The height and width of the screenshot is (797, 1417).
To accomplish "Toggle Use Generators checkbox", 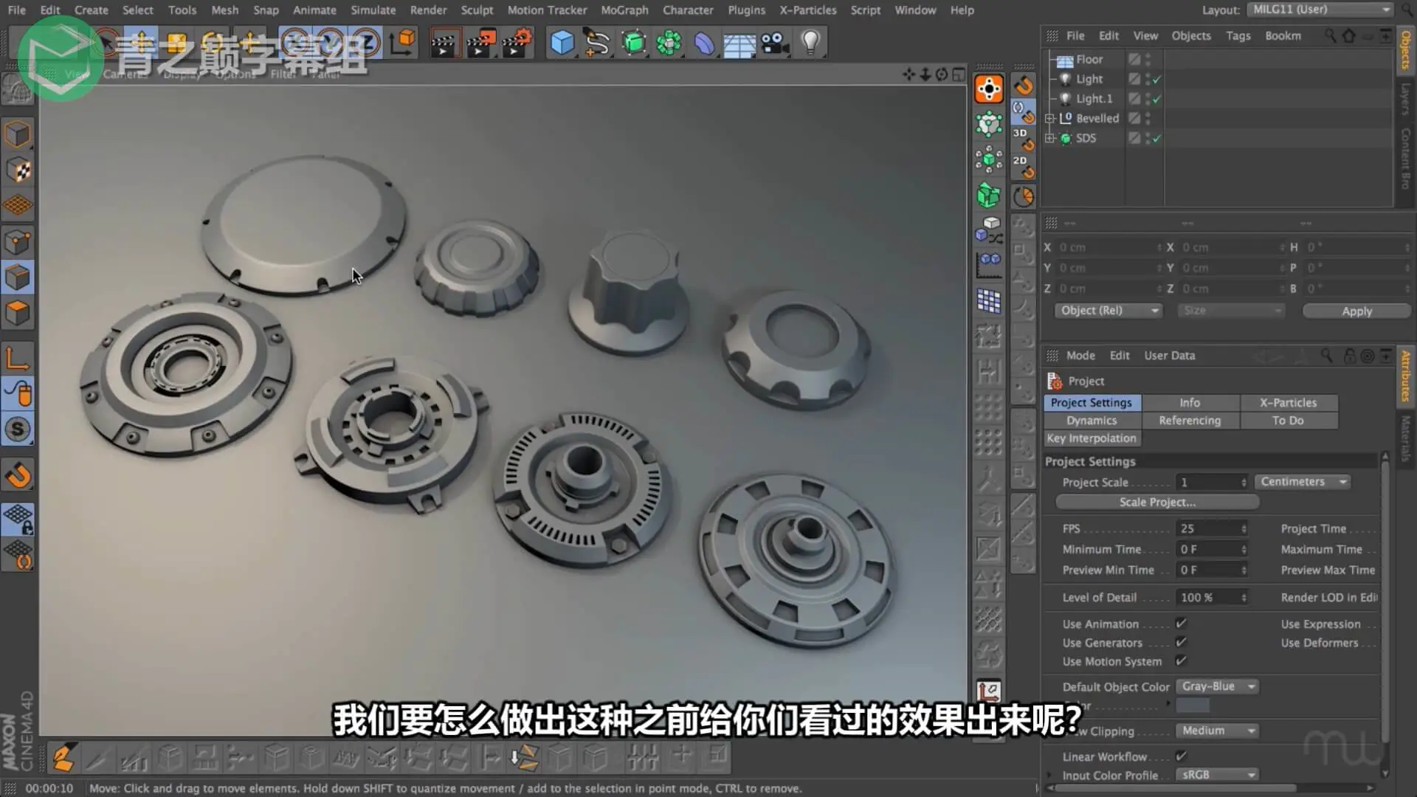I will coord(1181,643).
